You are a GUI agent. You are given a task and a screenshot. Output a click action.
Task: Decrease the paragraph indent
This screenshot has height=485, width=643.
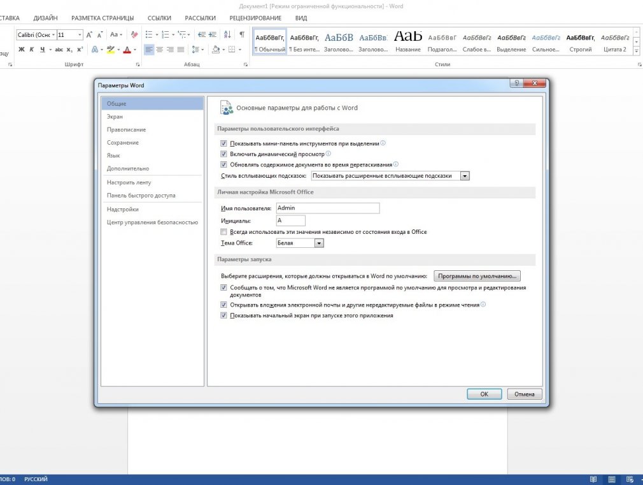coord(202,35)
